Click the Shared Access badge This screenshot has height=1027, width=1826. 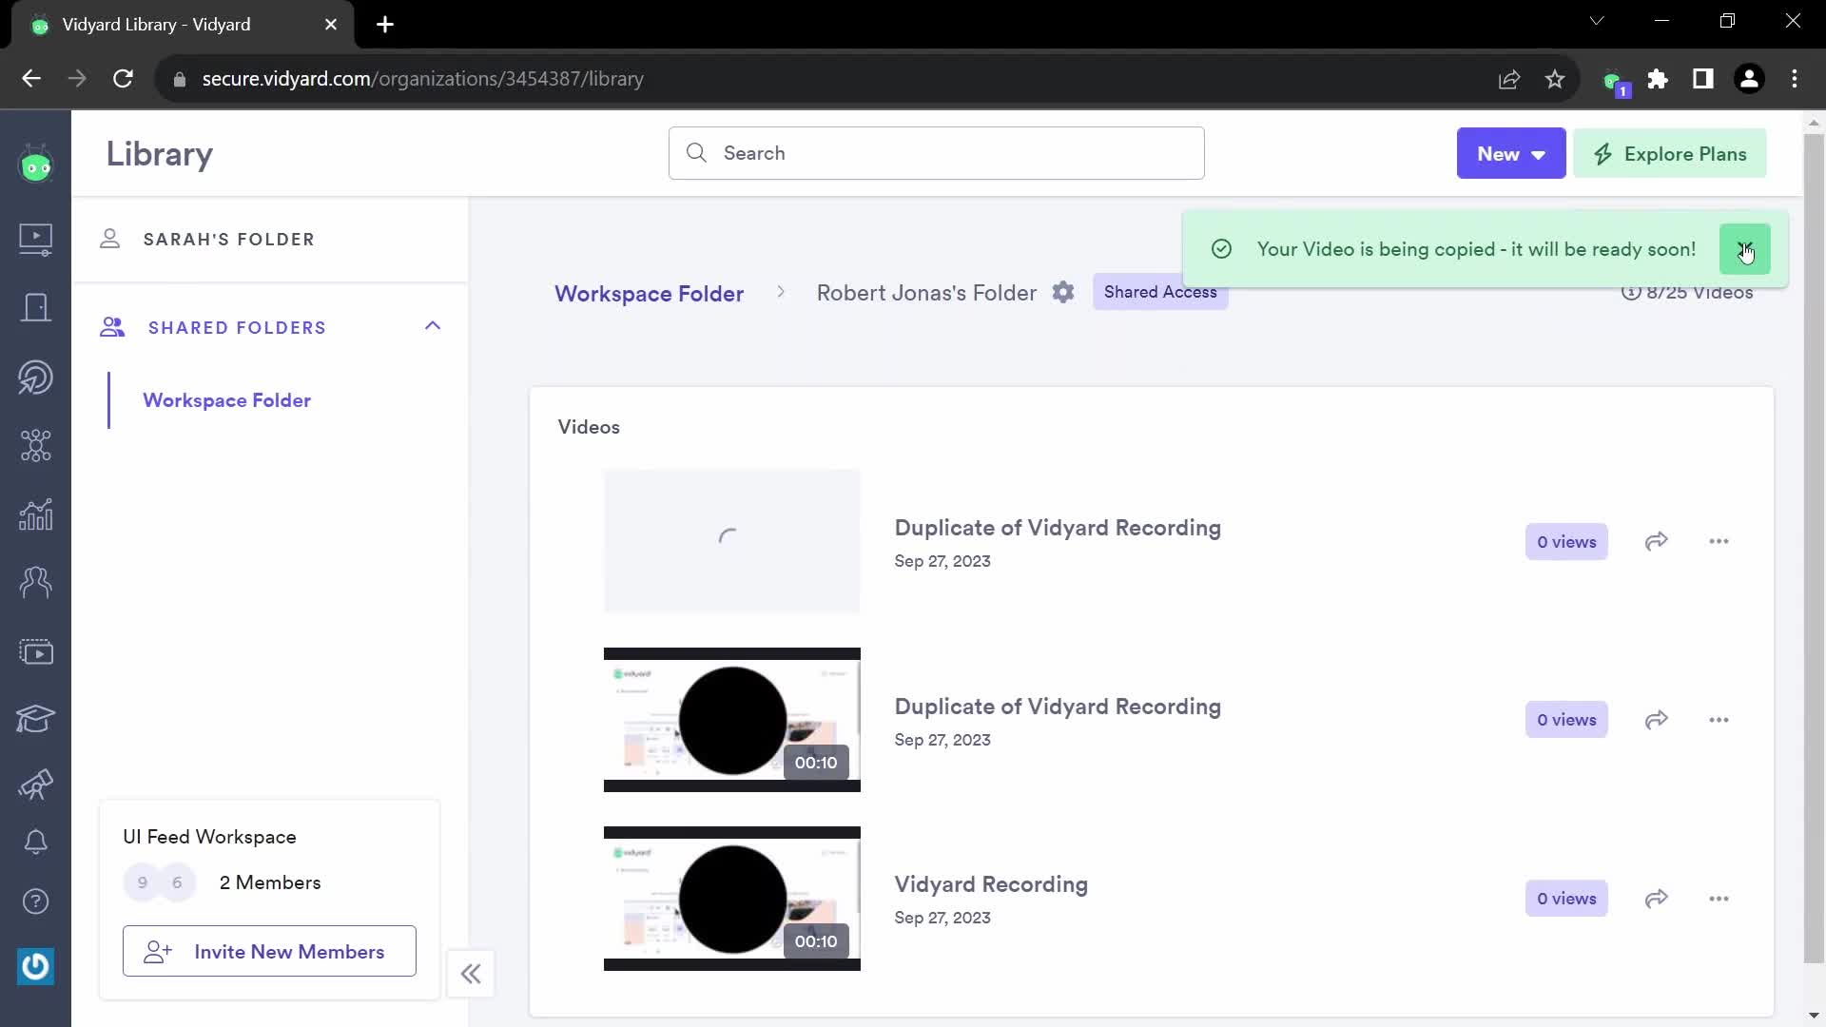pos(1160,292)
